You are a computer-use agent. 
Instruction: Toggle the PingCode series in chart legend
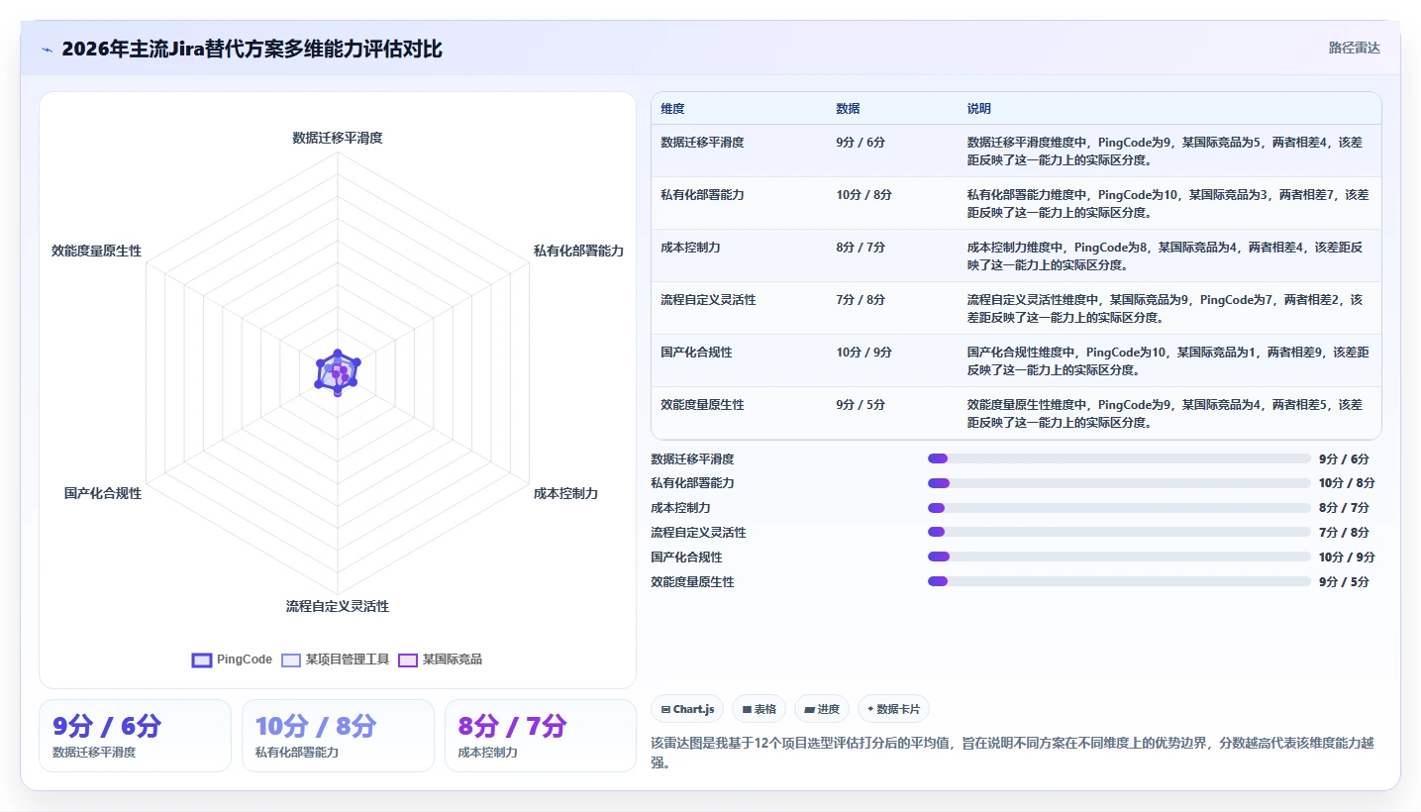point(232,660)
